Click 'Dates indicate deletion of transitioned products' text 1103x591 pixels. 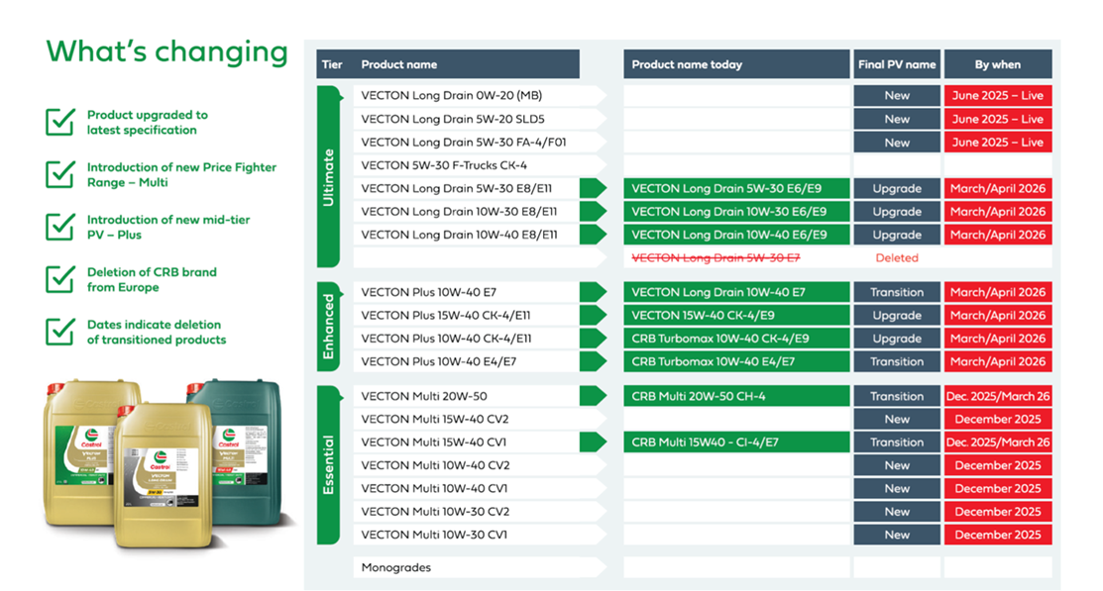coord(157,333)
